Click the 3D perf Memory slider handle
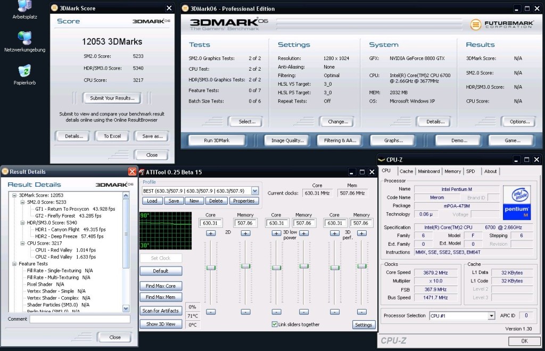Image resolution: width=545 pixels, height=351 pixels. [362, 266]
